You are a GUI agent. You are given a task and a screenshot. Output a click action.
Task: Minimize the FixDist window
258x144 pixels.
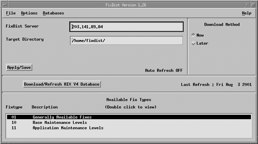(x=248, y=5)
